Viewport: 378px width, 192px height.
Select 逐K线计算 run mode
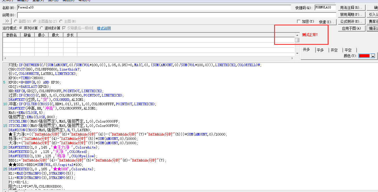click(x=42, y=28)
